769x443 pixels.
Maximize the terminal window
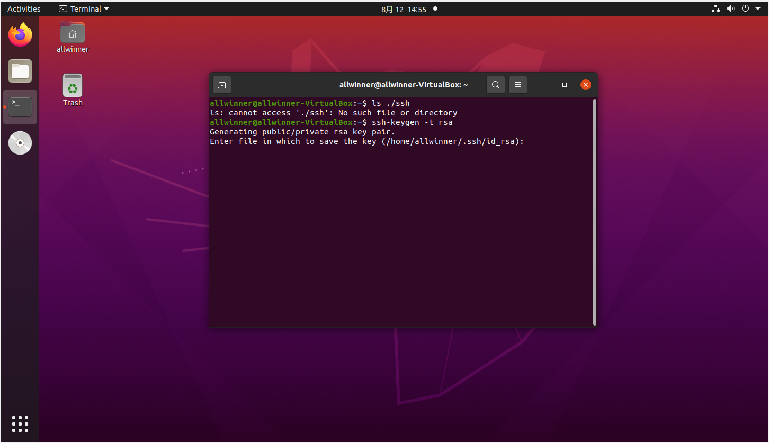point(565,85)
